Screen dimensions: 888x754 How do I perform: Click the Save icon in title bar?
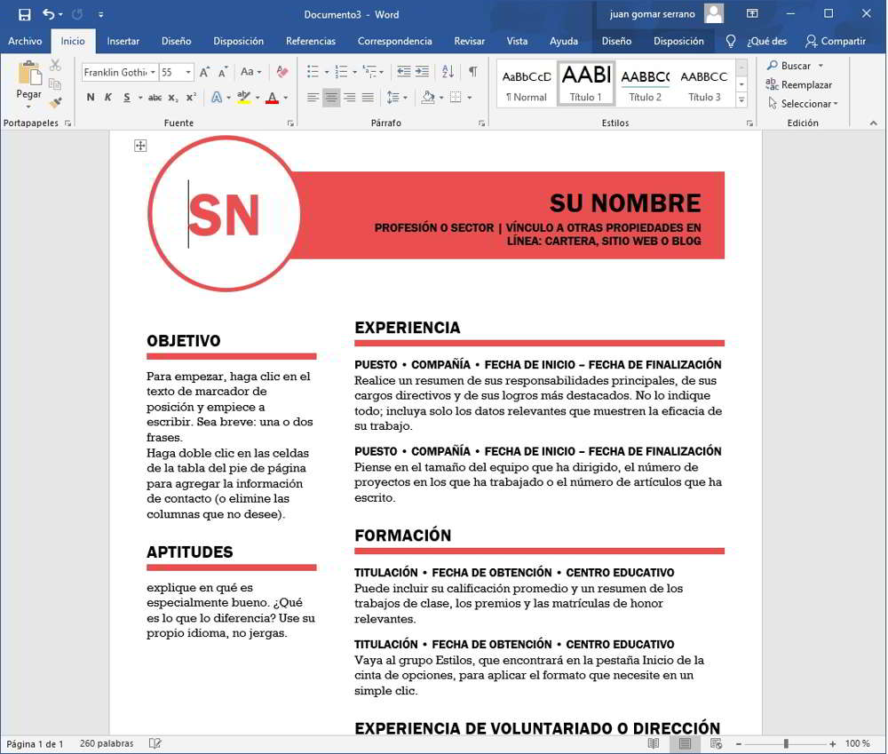(24, 14)
